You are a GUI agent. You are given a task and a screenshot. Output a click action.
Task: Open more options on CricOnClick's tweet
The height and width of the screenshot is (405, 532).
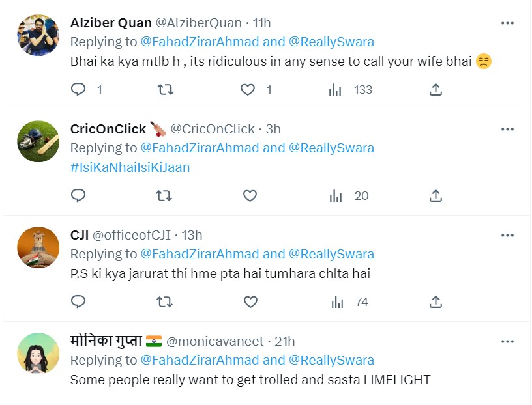(x=507, y=130)
